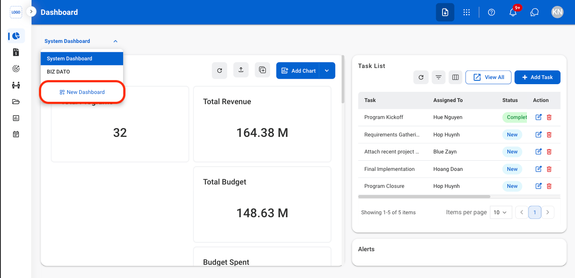Choose New Dashboard from the menu
This screenshot has height=278, width=575.
click(82, 92)
